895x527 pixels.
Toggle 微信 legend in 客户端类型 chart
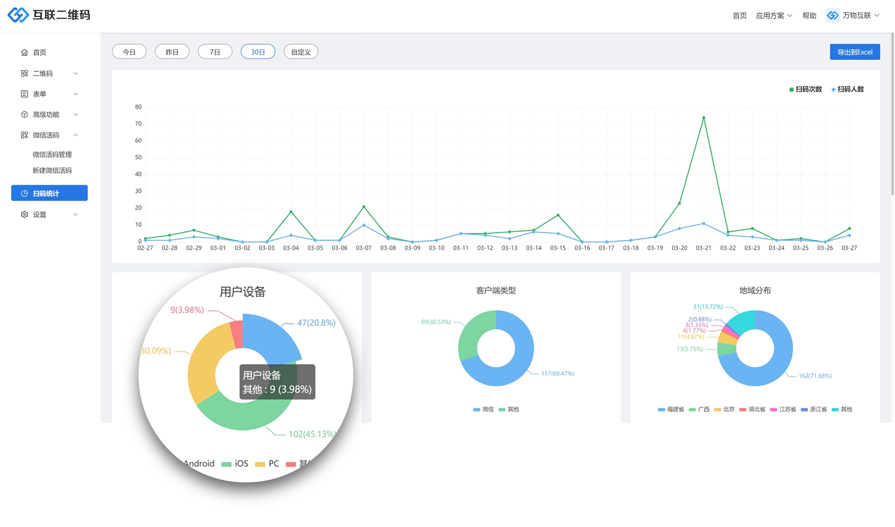click(x=483, y=409)
